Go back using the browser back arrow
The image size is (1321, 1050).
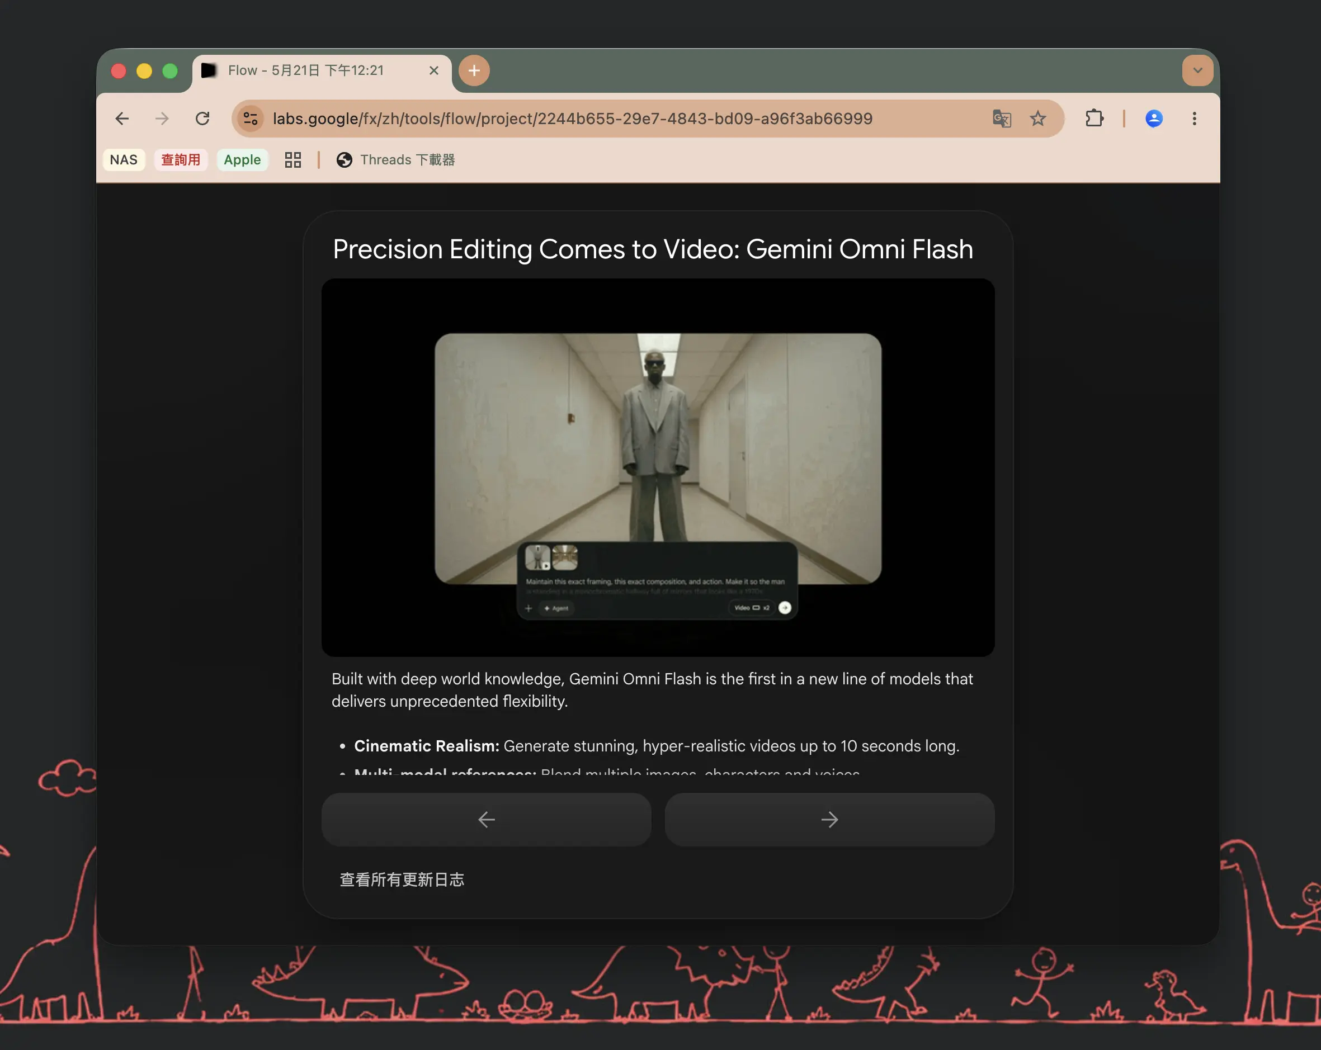(122, 118)
